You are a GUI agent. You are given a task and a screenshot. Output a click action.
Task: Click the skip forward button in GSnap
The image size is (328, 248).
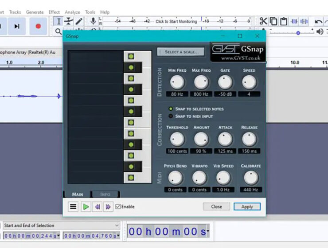(108, 206)
